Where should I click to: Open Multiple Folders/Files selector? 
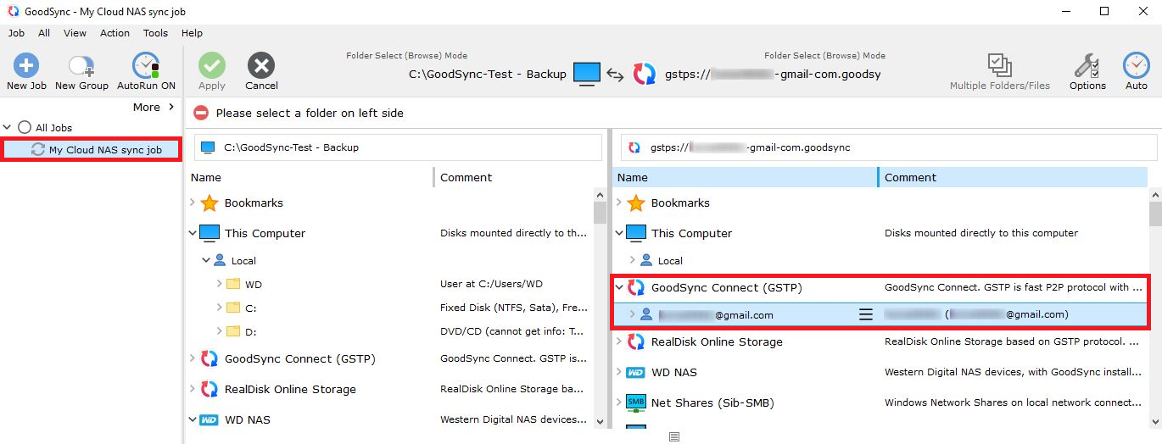point(999,66)
